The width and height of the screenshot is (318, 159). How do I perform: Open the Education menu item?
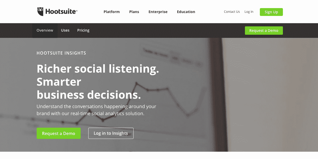186,12
